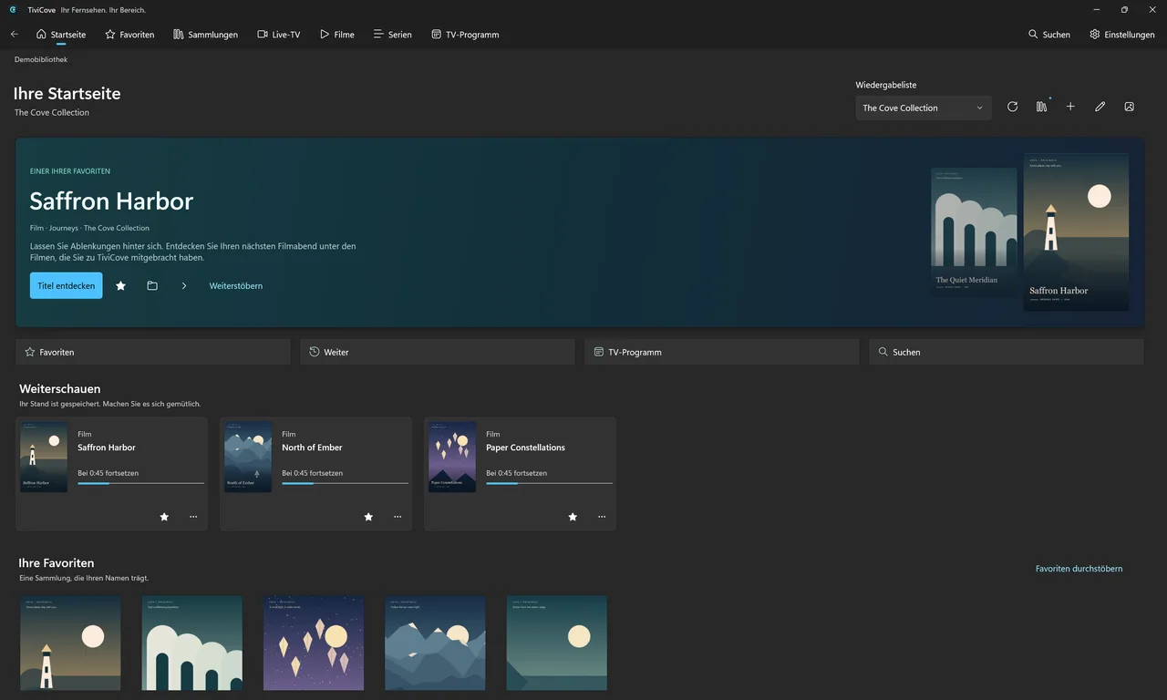Click the folder icon in the Saffron Harbor banner
Viewport: 1167px width, 700px height.
[x=152, y=285]
